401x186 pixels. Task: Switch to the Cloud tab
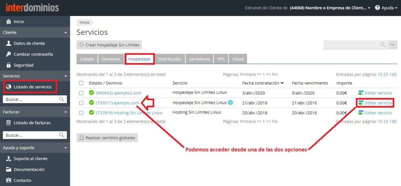point(238,59)
